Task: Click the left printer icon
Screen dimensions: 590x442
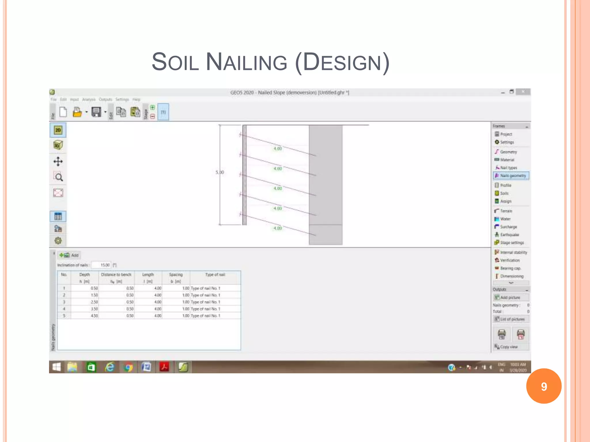Action: point(502,334)
